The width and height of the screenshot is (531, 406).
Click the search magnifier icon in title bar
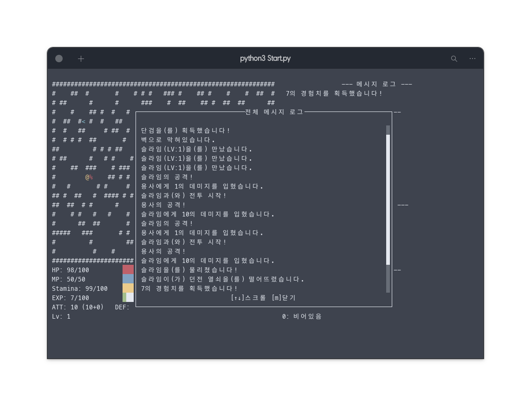[x=454, y=59]
